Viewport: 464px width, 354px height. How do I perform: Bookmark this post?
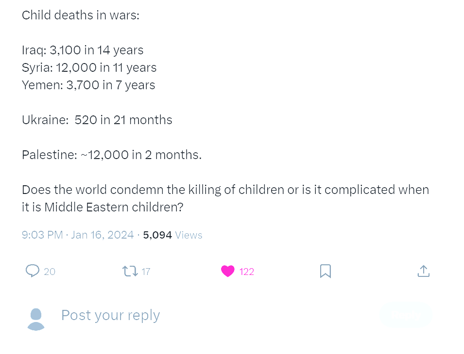326,271
